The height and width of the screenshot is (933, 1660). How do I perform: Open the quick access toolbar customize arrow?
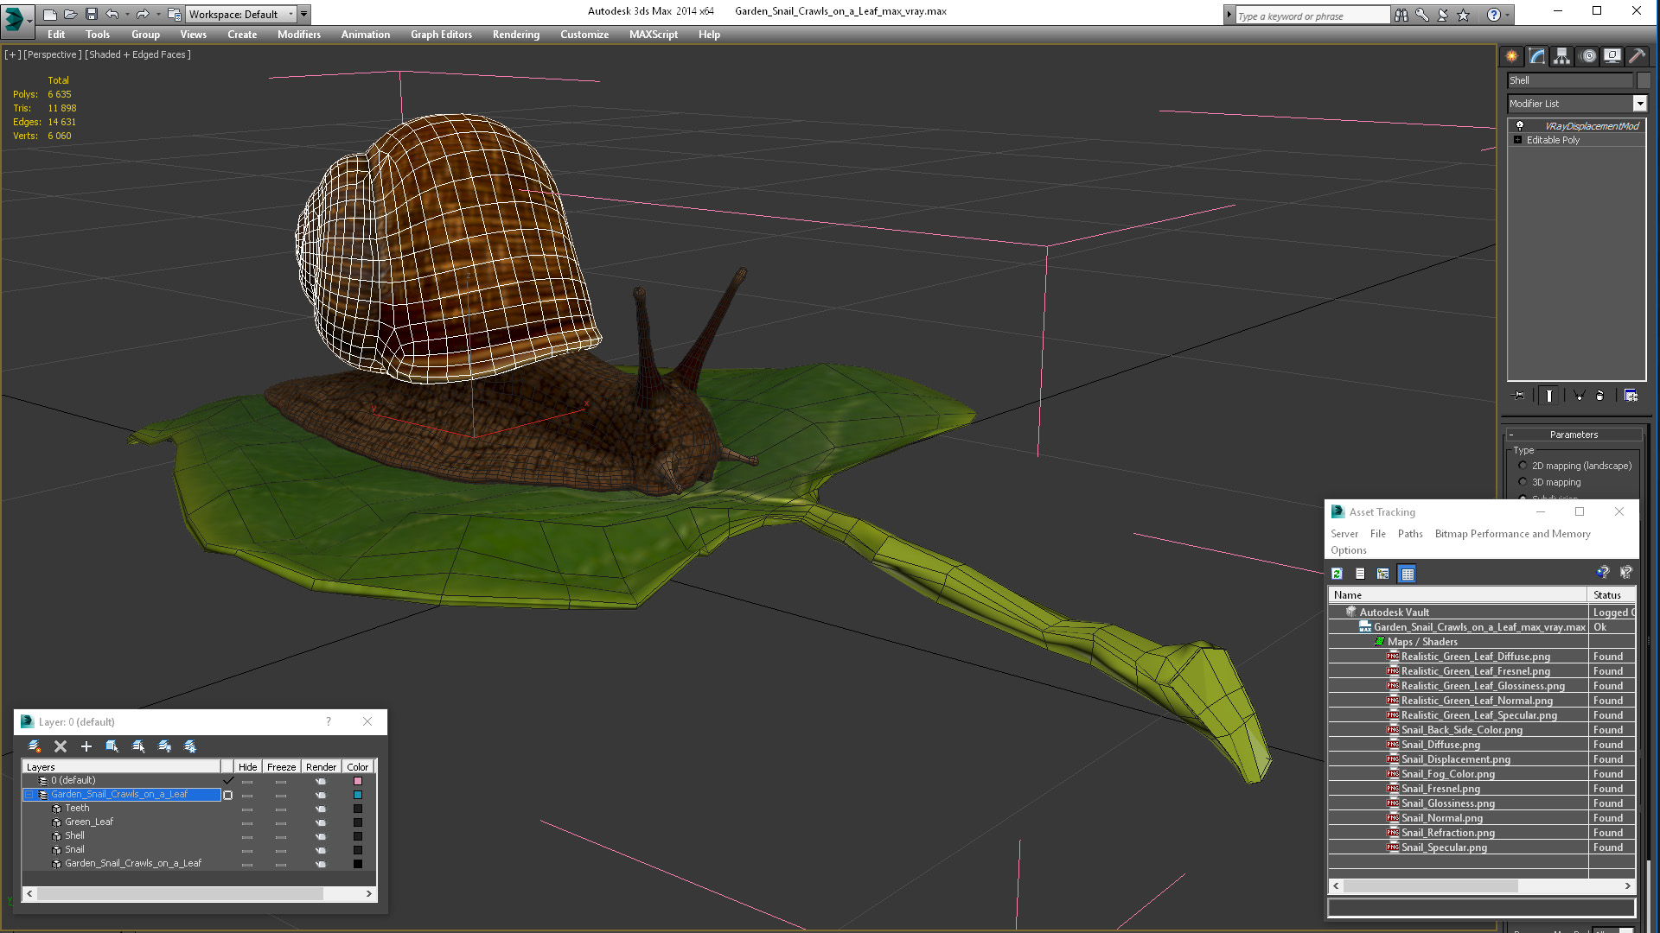303,14
